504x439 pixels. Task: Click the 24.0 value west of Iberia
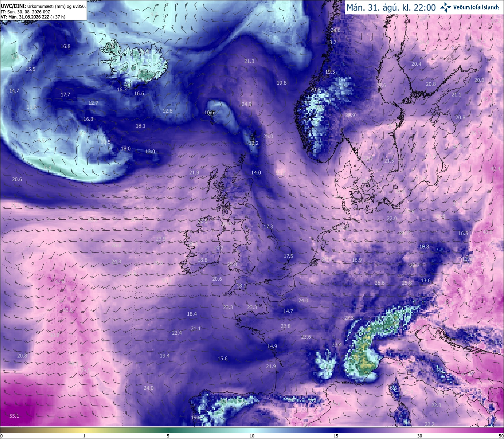148,388
